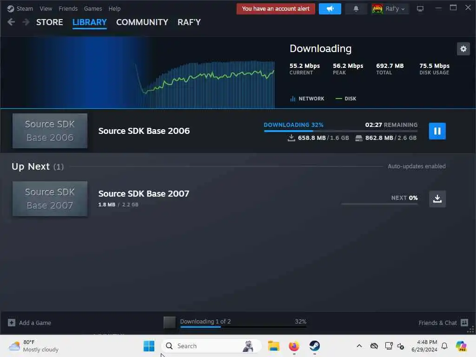Select the Source SDK Base 2006 title
Image resolution: width=476 pixels, height=357 pixels.
(x=144, y=131)
